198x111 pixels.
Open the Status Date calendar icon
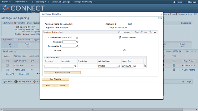[x=135, y=66]
